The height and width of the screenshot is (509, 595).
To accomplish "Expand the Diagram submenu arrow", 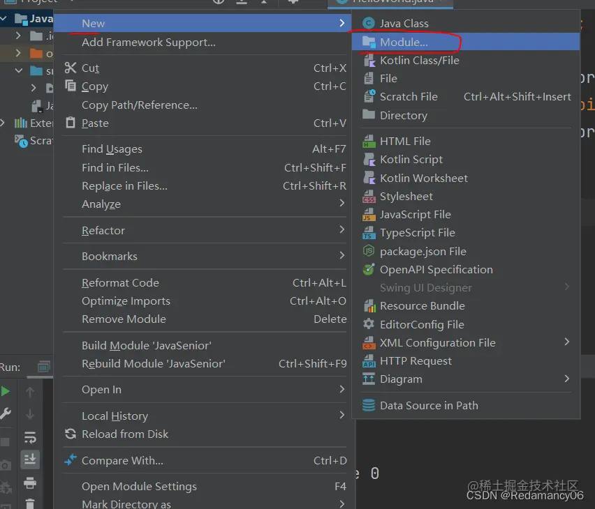I will [x=566, y=378].
